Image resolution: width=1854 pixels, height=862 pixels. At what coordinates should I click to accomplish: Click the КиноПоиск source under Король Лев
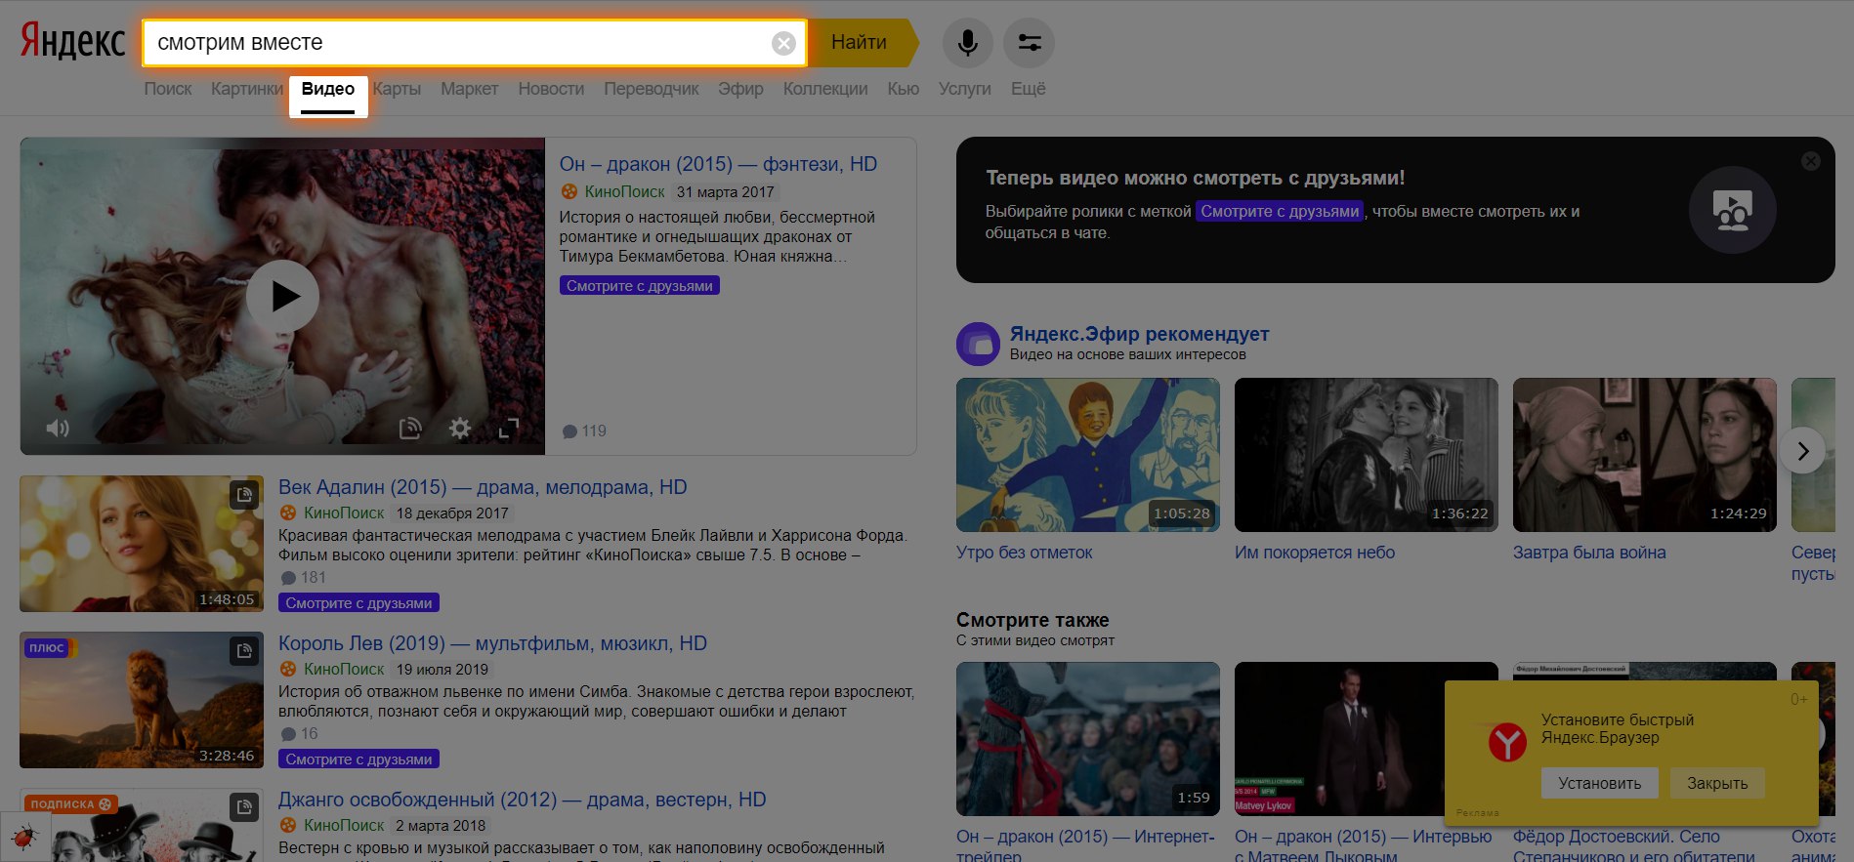pyautogui.click(x=344, y=669)
